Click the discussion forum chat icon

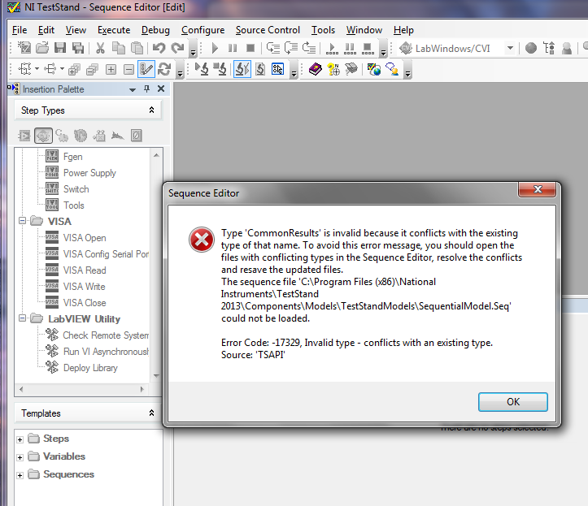click(x=392, y=69)
